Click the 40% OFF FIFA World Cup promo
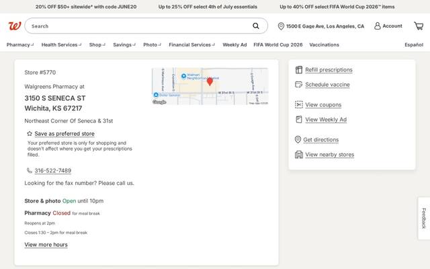This screenshot has width=430, height=269. [337, 7]
